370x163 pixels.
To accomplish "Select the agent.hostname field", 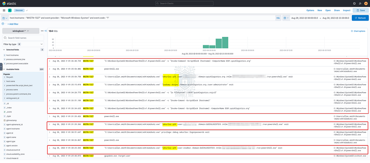I will 13,129.
